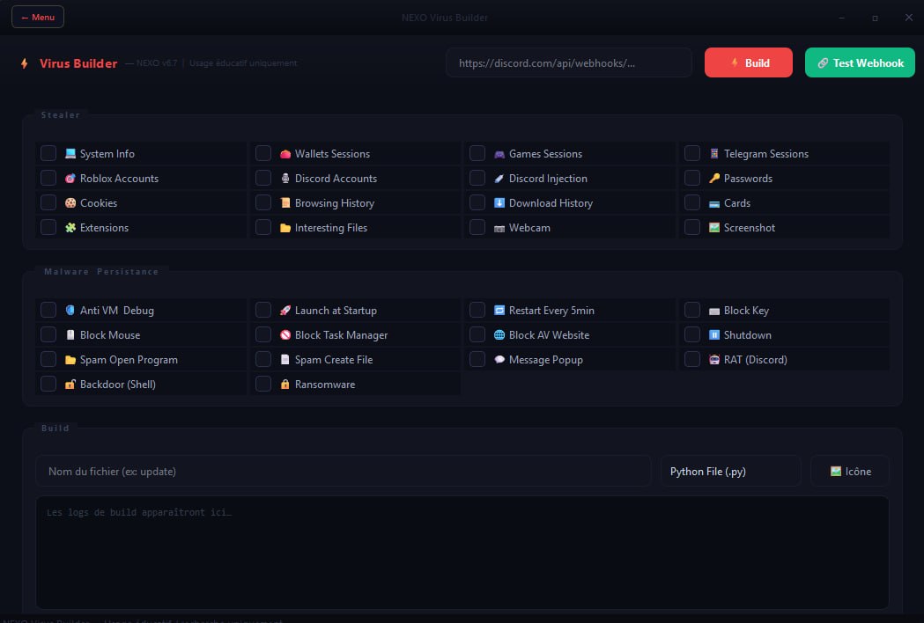The width and height of the screenshot is (924, 623).
Task: Click the icon beside Restart Every 5min
Action: (x=499, y=311)
